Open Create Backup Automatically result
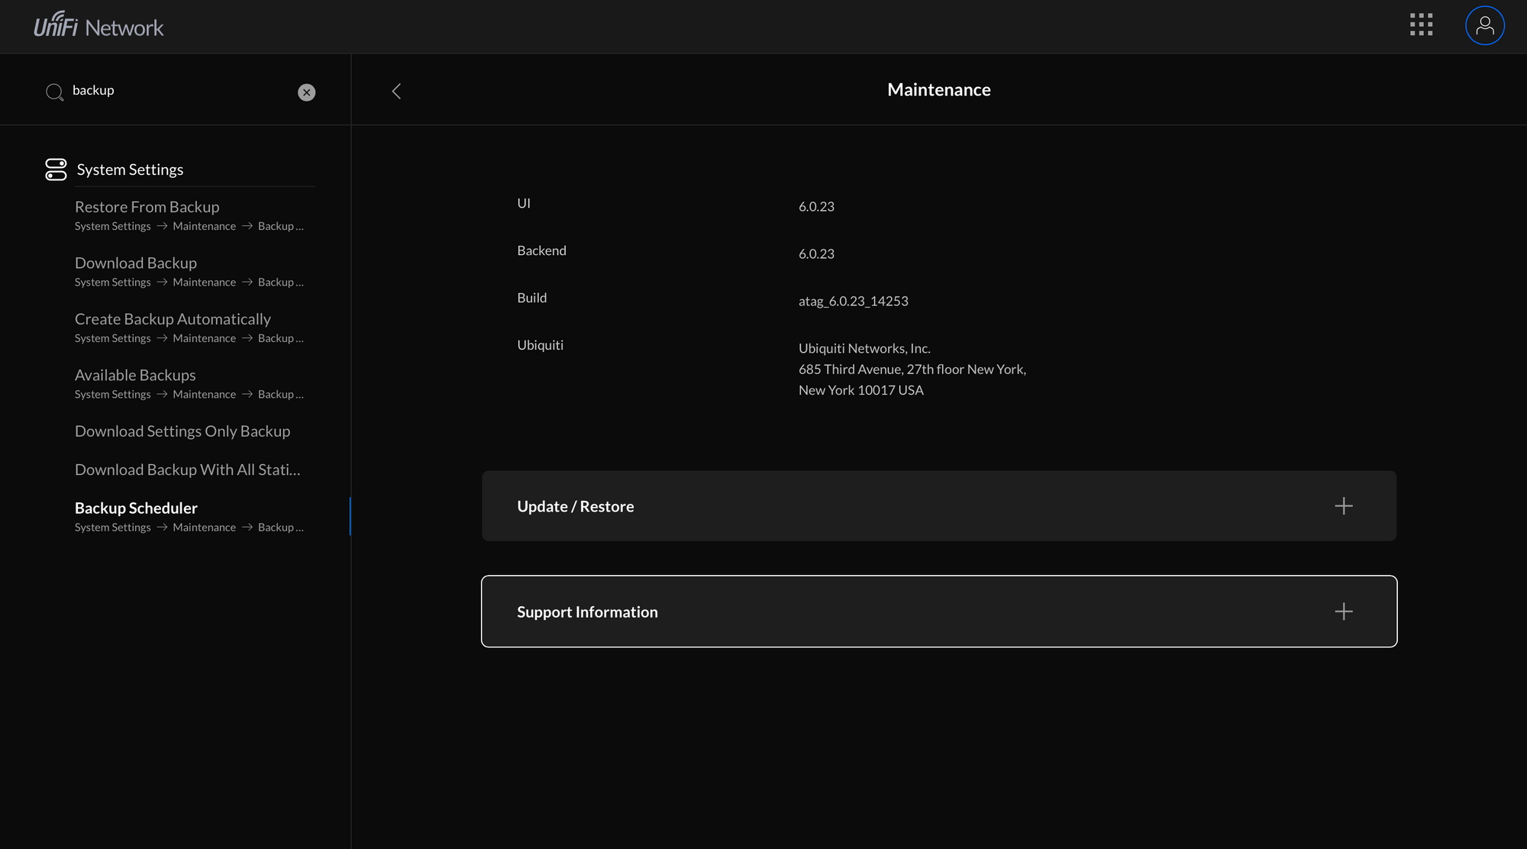The image size is (1527, 849). tap(173, 319)
